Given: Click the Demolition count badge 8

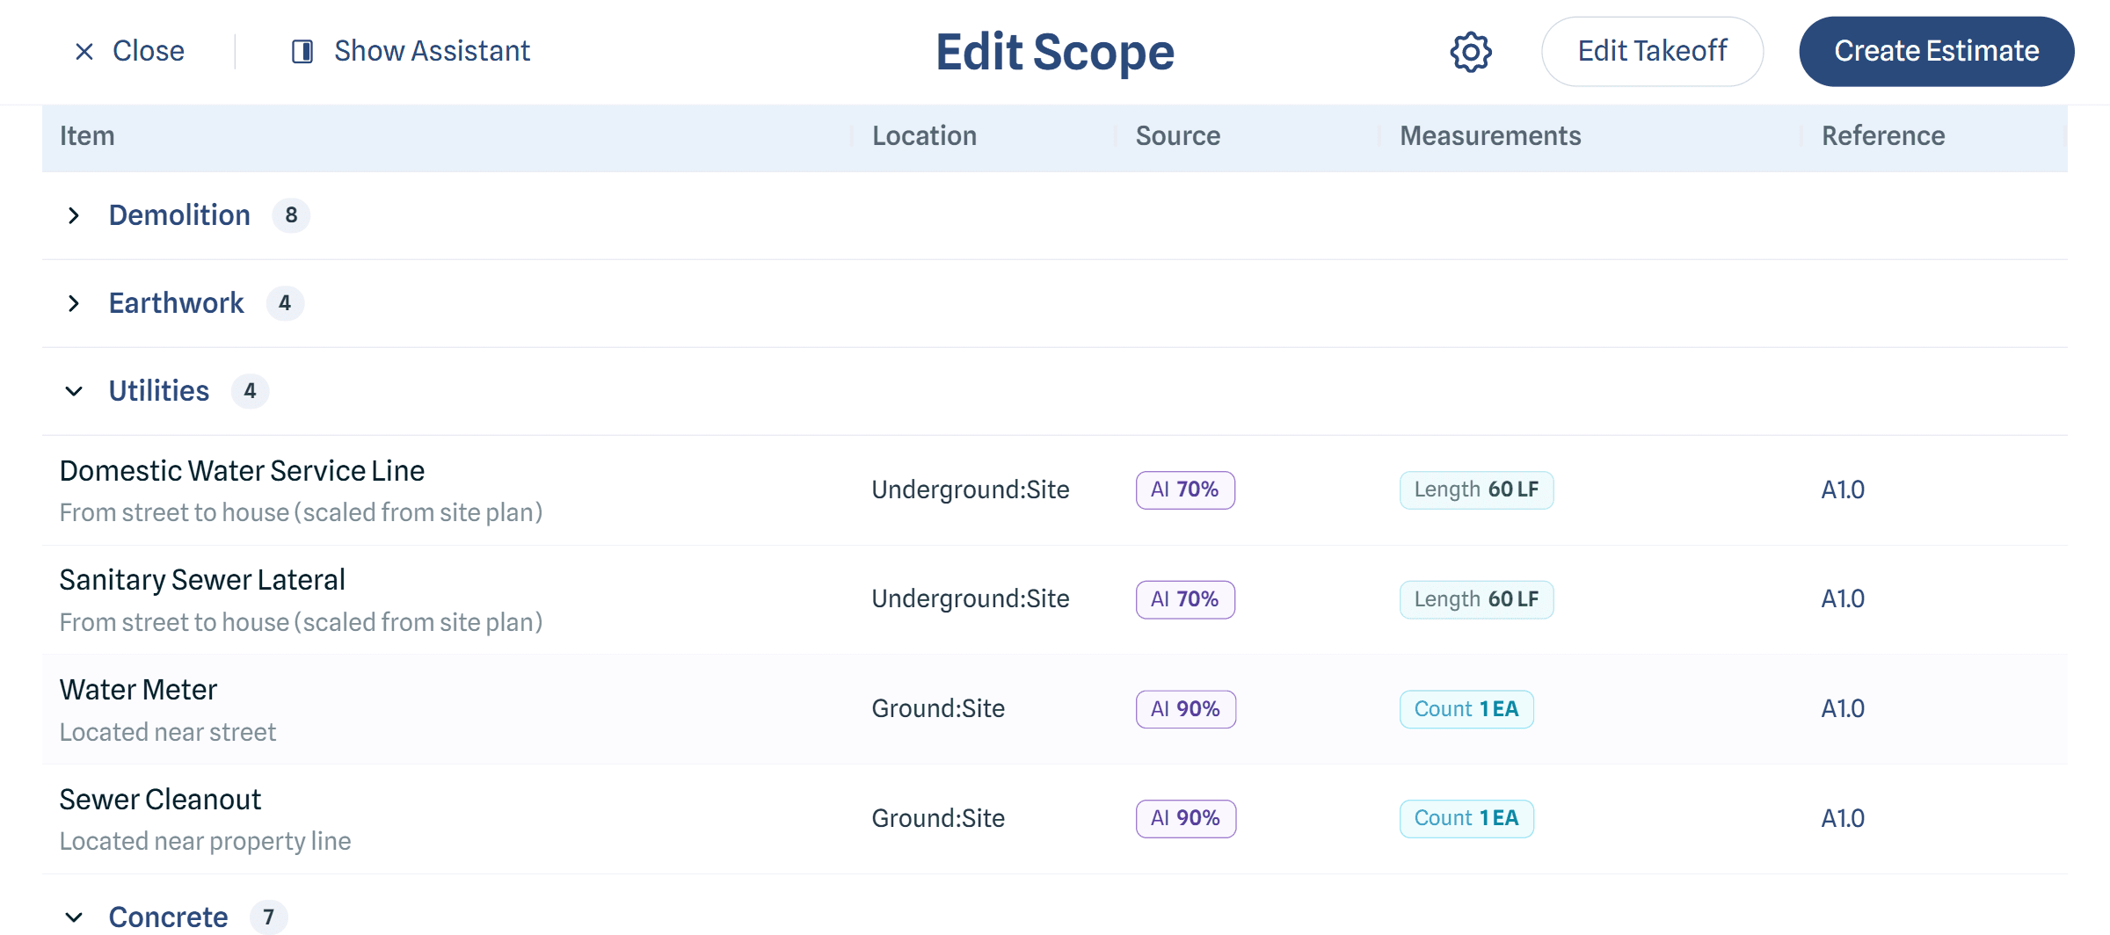Looking at the screenshot, I should [291, 215].
